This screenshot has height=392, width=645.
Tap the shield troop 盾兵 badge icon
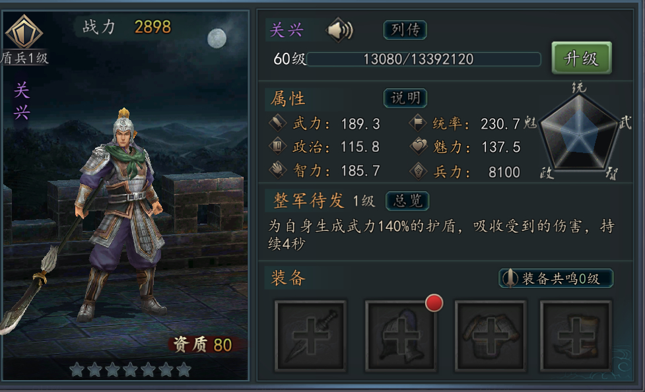tap(24, 32)
